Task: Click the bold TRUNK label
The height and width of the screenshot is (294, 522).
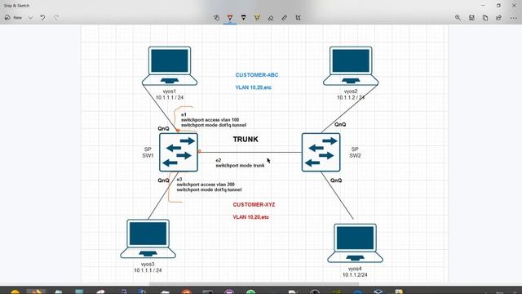Action: click(246, 140)
